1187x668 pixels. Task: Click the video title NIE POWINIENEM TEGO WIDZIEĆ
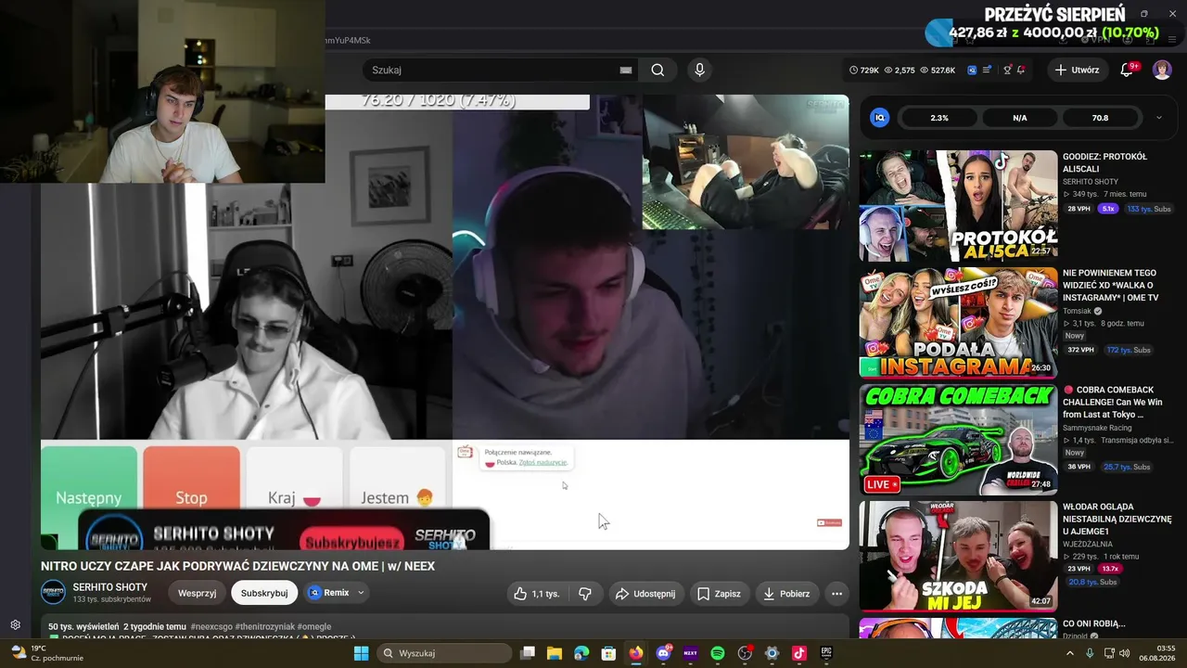point(1111,286)
